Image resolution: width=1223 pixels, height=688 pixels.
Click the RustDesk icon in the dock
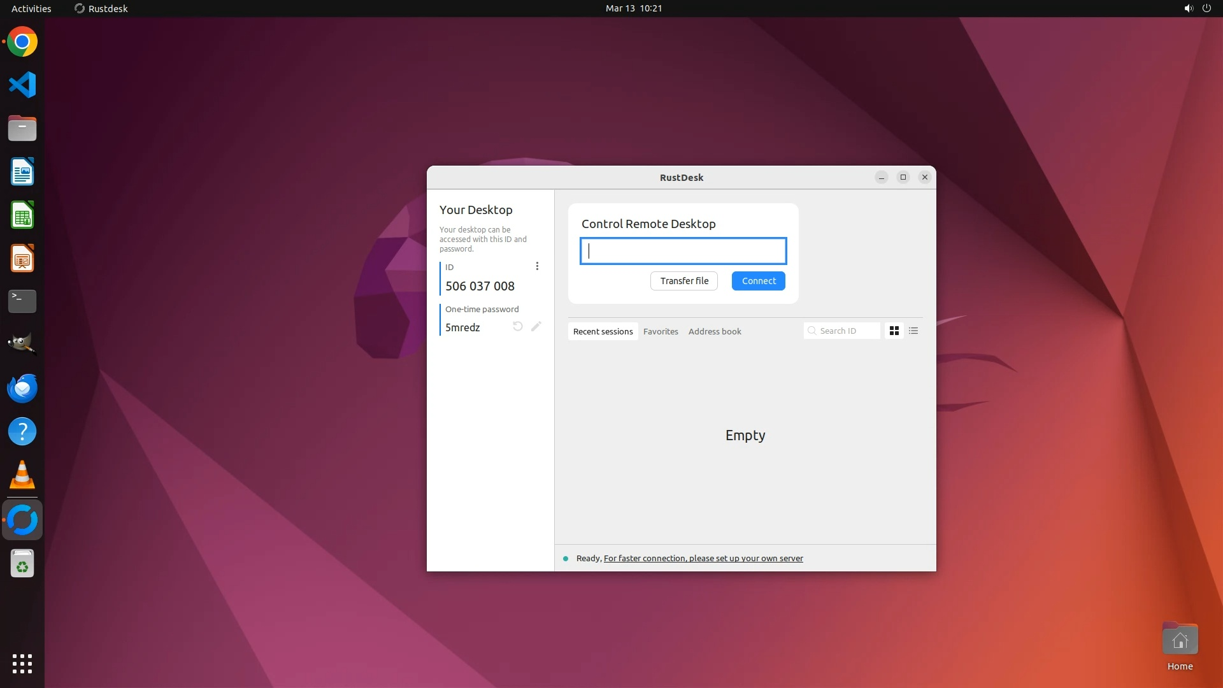click(22, 520)
